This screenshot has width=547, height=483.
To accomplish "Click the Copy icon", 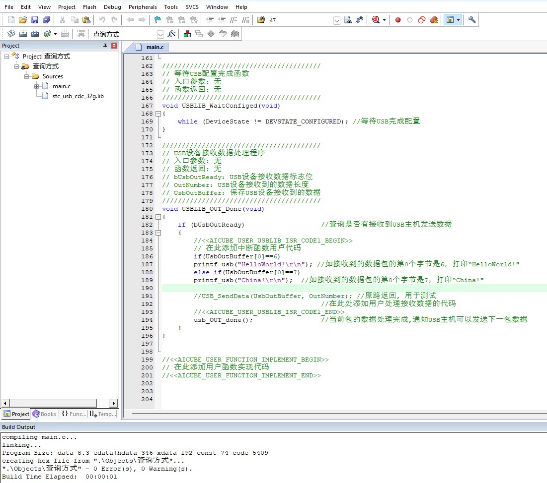I will tap(75, 20).
